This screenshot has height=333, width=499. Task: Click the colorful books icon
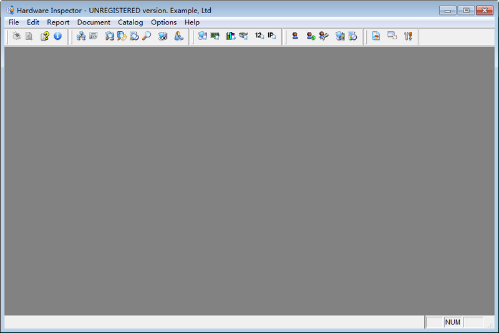[231, 36]
